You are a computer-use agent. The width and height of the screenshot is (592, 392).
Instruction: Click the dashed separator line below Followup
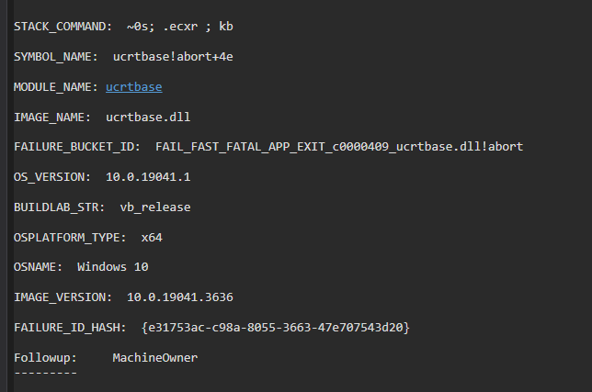click(45, 372)
